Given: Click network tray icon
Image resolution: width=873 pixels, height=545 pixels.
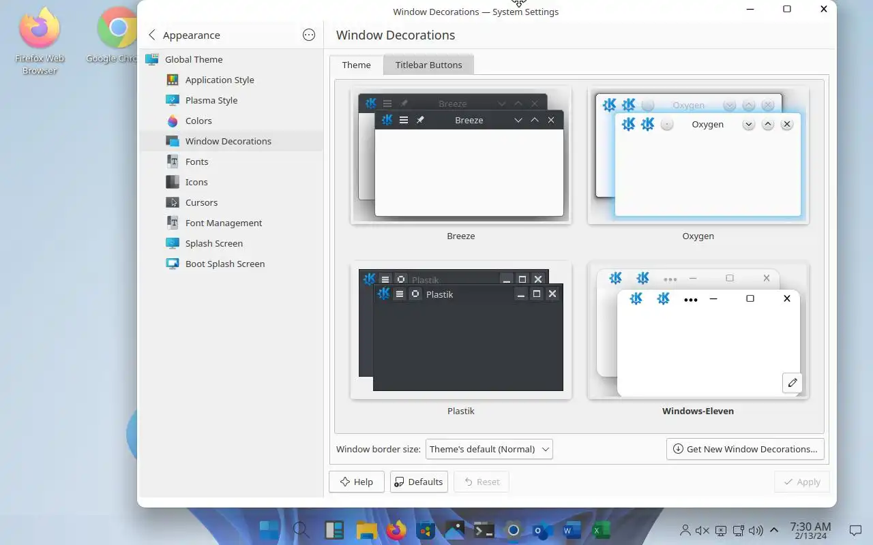Looking at the screenshot, I should (738, 530).
